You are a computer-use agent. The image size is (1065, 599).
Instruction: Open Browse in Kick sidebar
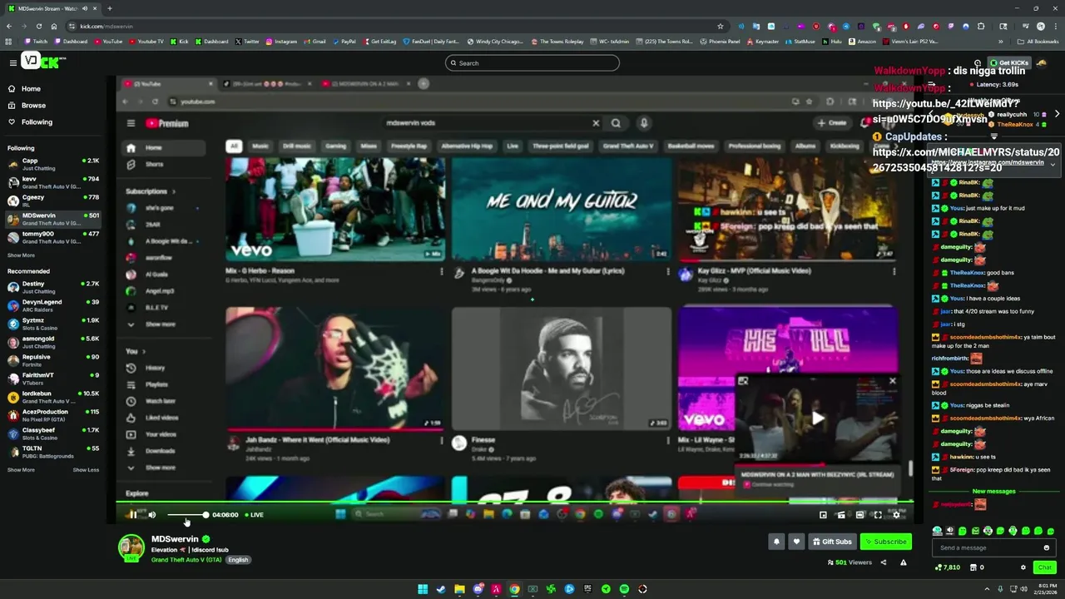(33, 106)
